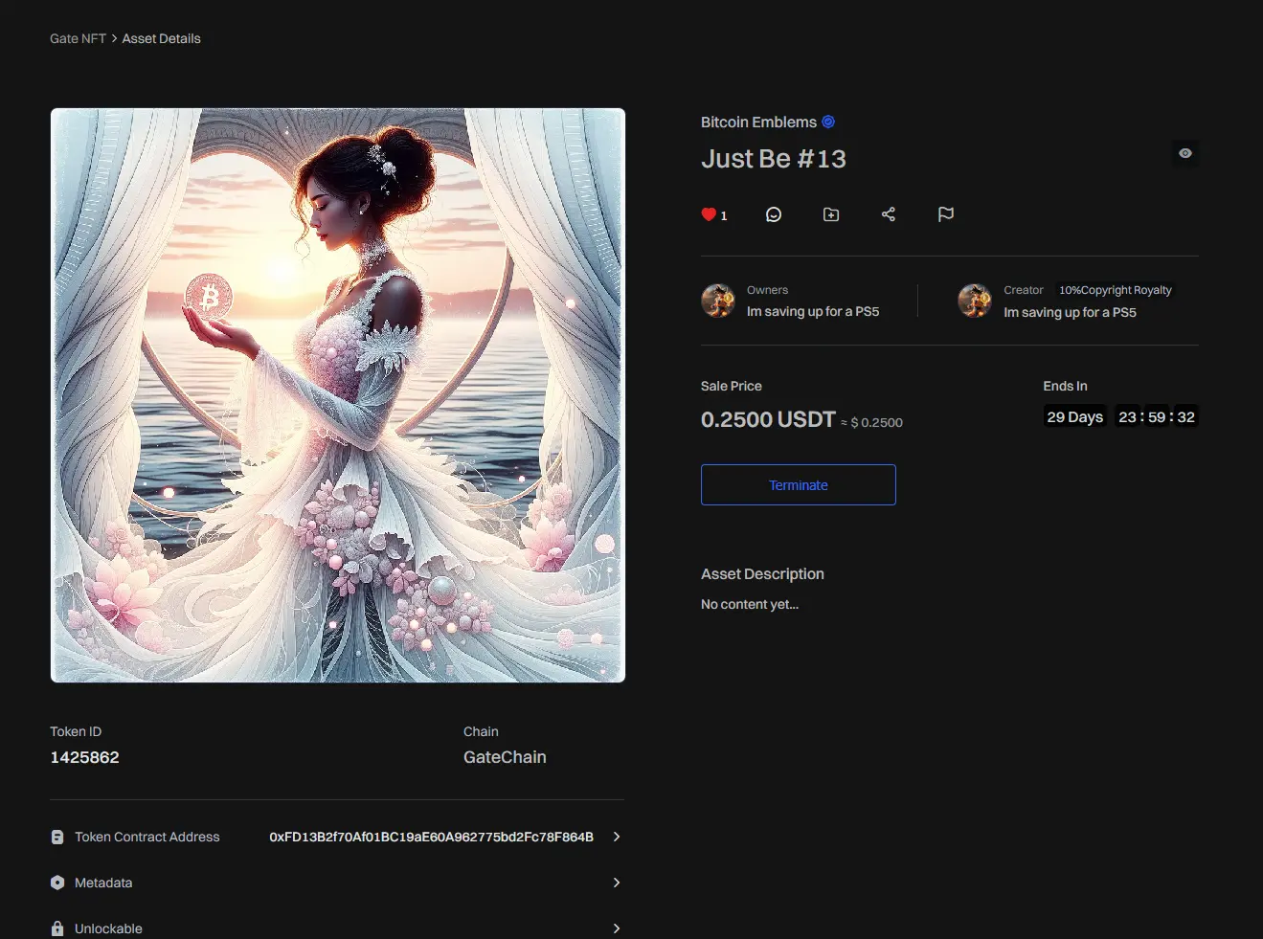The height and width of the screenshot is (939, 1263).
Task: Click the Metadata label
Action: (103, 883)
